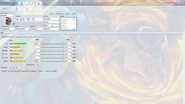Click the Remaining EVs value 0
Screen dimensions: 185x104
tap(38, 65)
